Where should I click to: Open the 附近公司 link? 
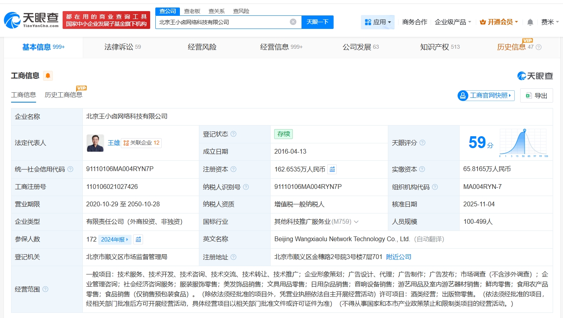click(x=399, y=257)
